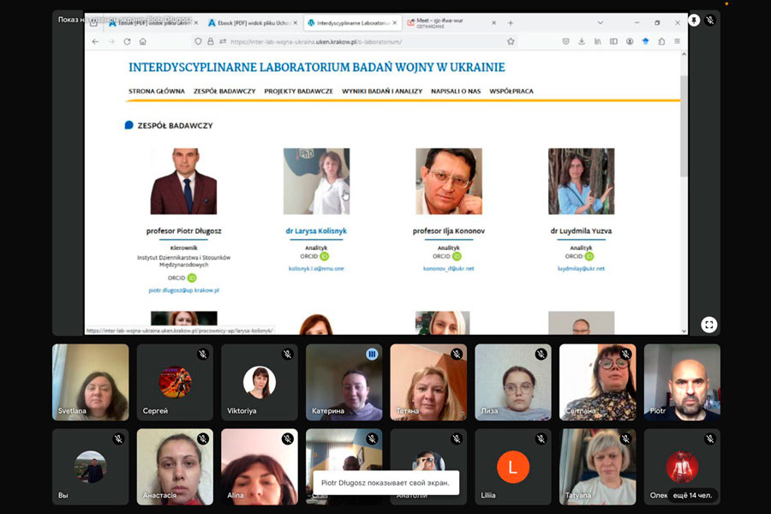Open the browser downloads panel
Viewport: 771px width, 514px height.
pyautogui.click(x=582, y=42)
